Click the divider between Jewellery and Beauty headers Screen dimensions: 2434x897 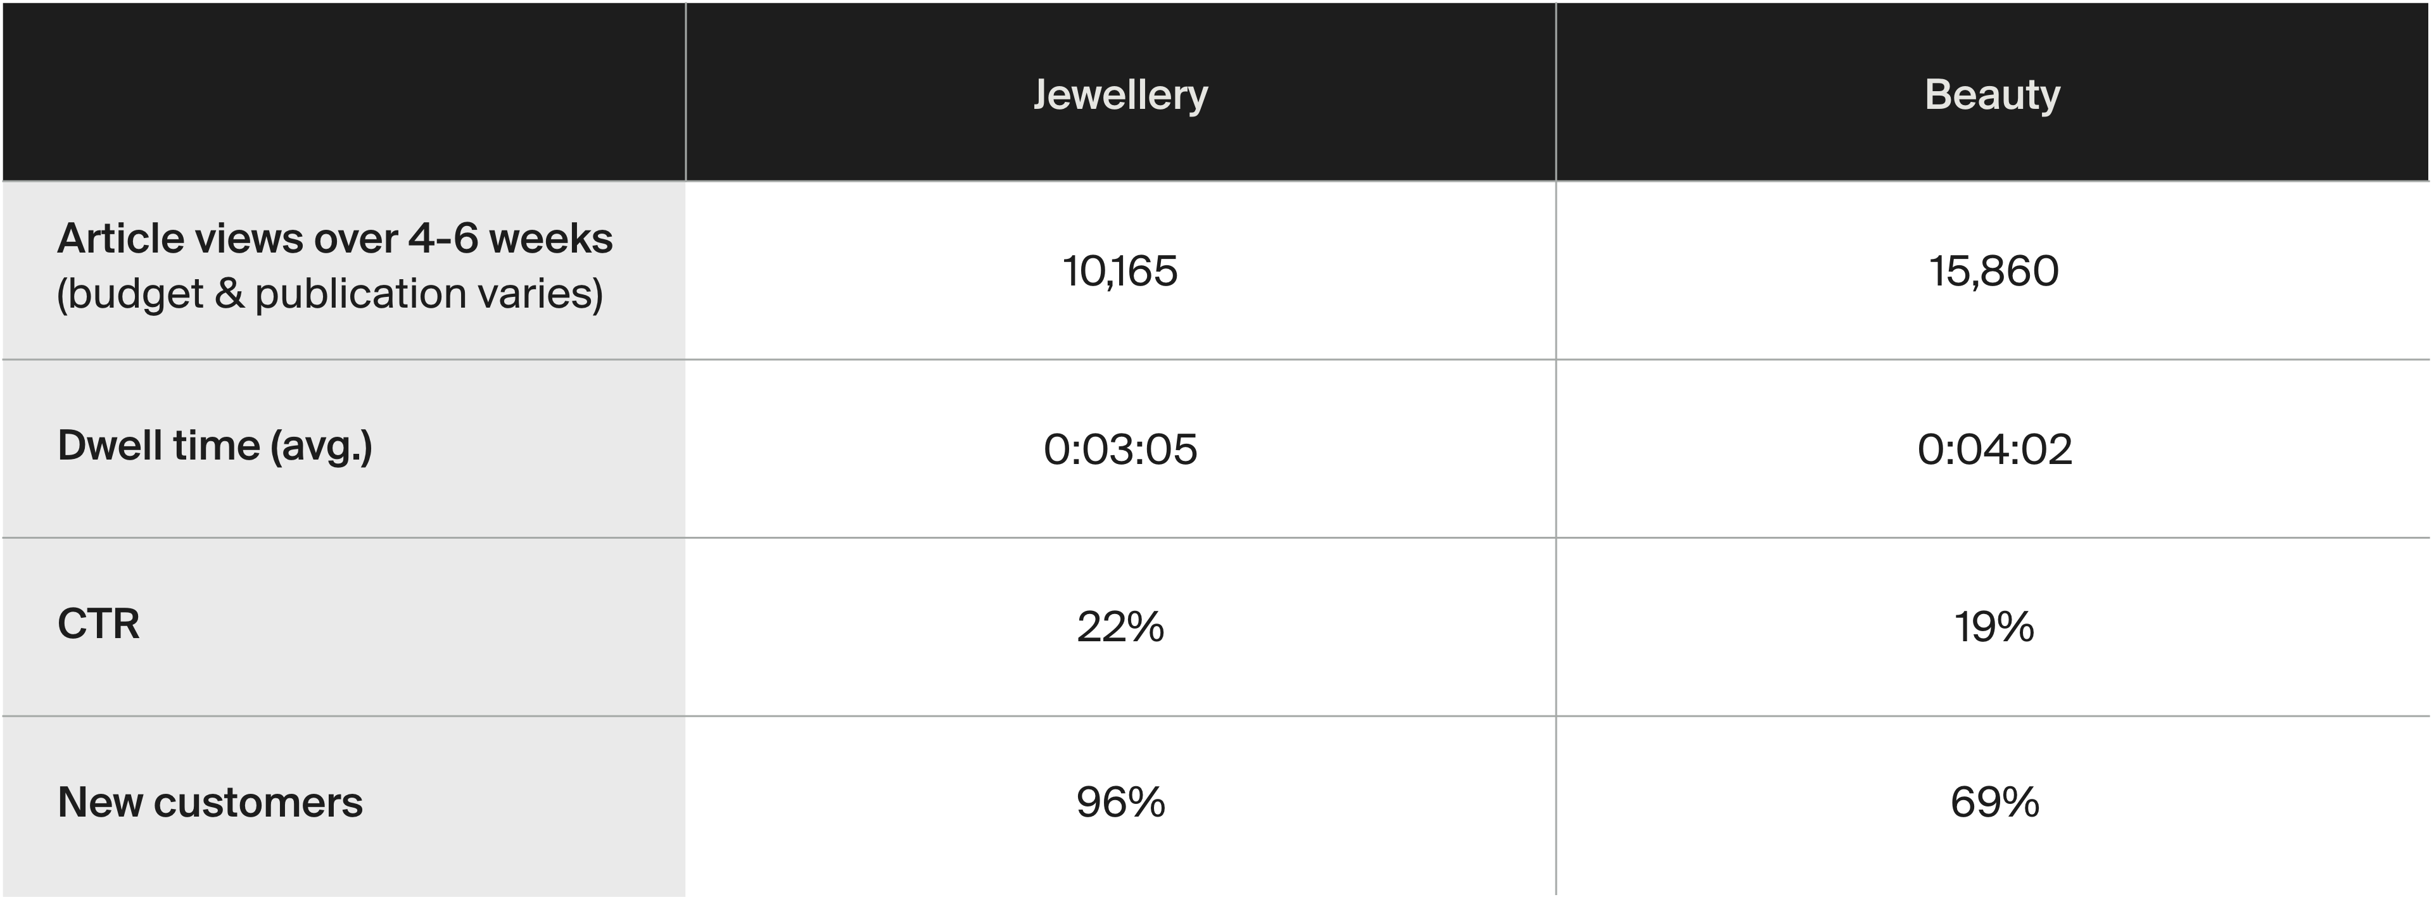click(x=1556, y=92)
